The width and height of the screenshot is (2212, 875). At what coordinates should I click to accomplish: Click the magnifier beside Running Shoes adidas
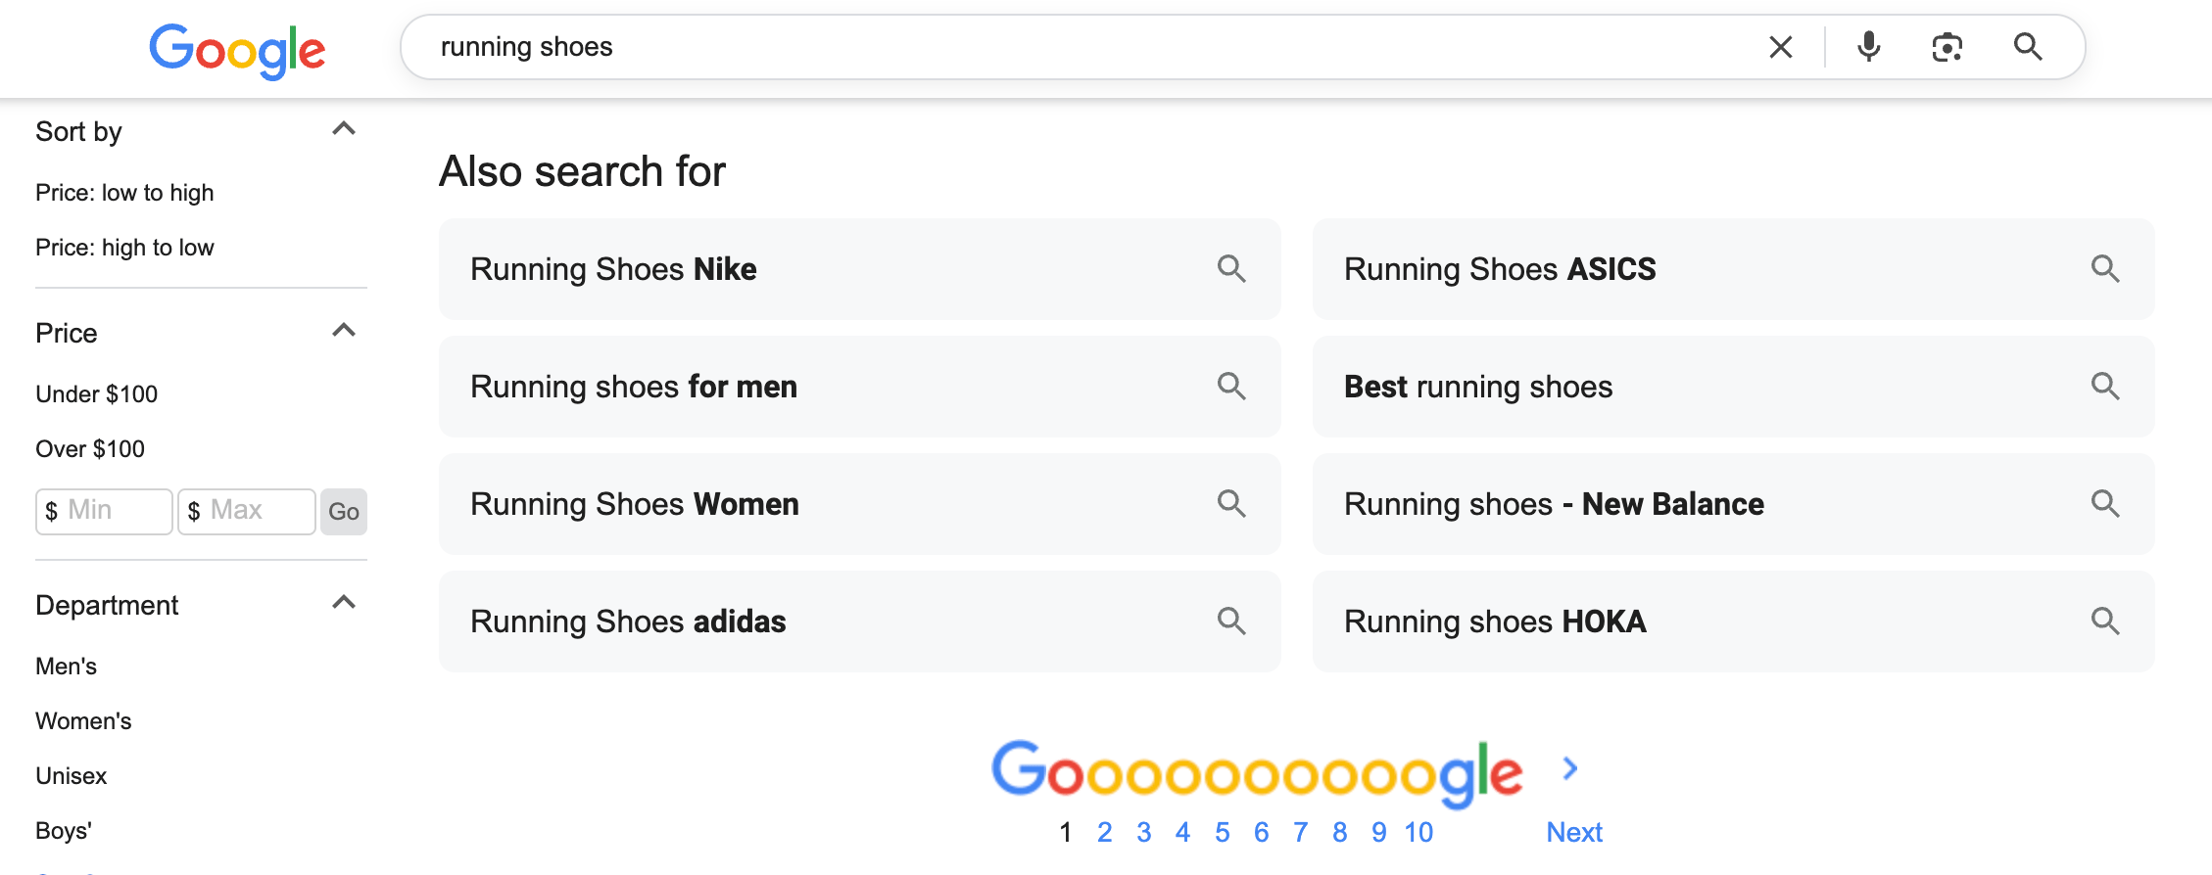pos(1232,622)
